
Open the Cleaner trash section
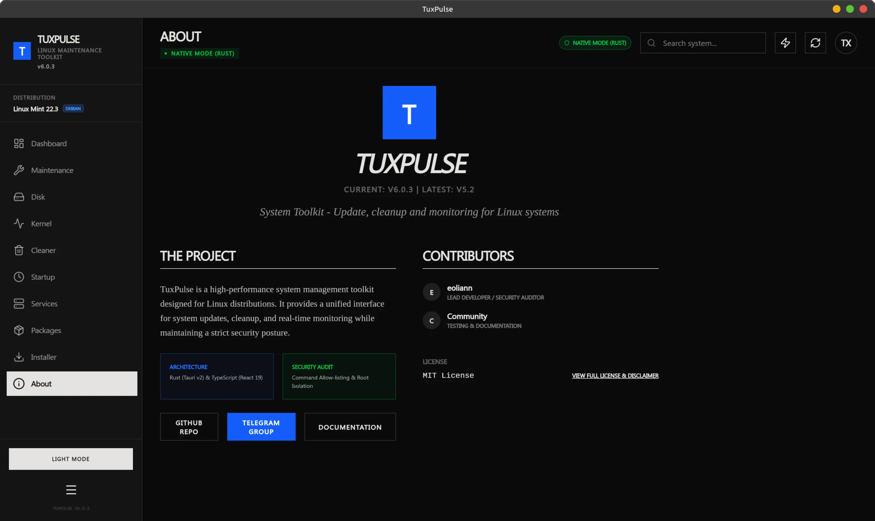(x=43, y=250)
